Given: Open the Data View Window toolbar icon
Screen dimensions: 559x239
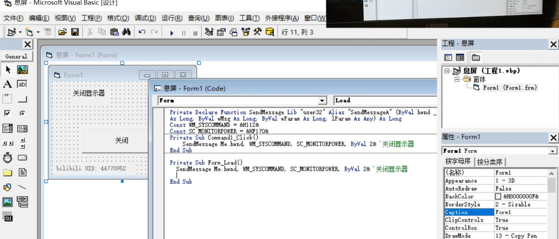Looking at the screenshot, I should 270,32.
